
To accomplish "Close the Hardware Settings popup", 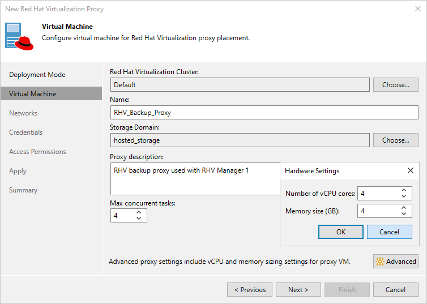I will [x=411, y=170].
